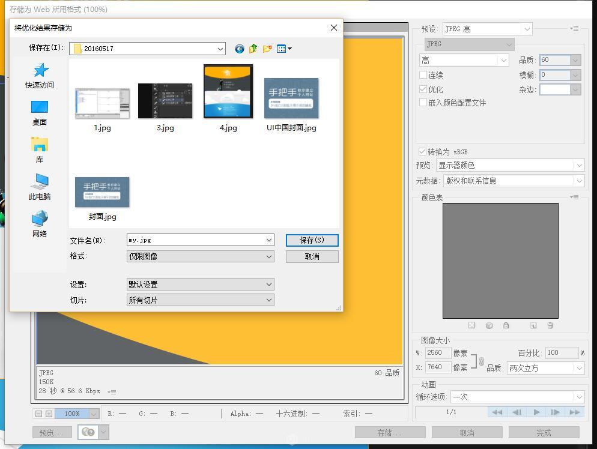The height and width of the screenshot is (449, 597).
Task: Open the preview info menu icon beside 56.6 Kbps
Action: [112, 392]
